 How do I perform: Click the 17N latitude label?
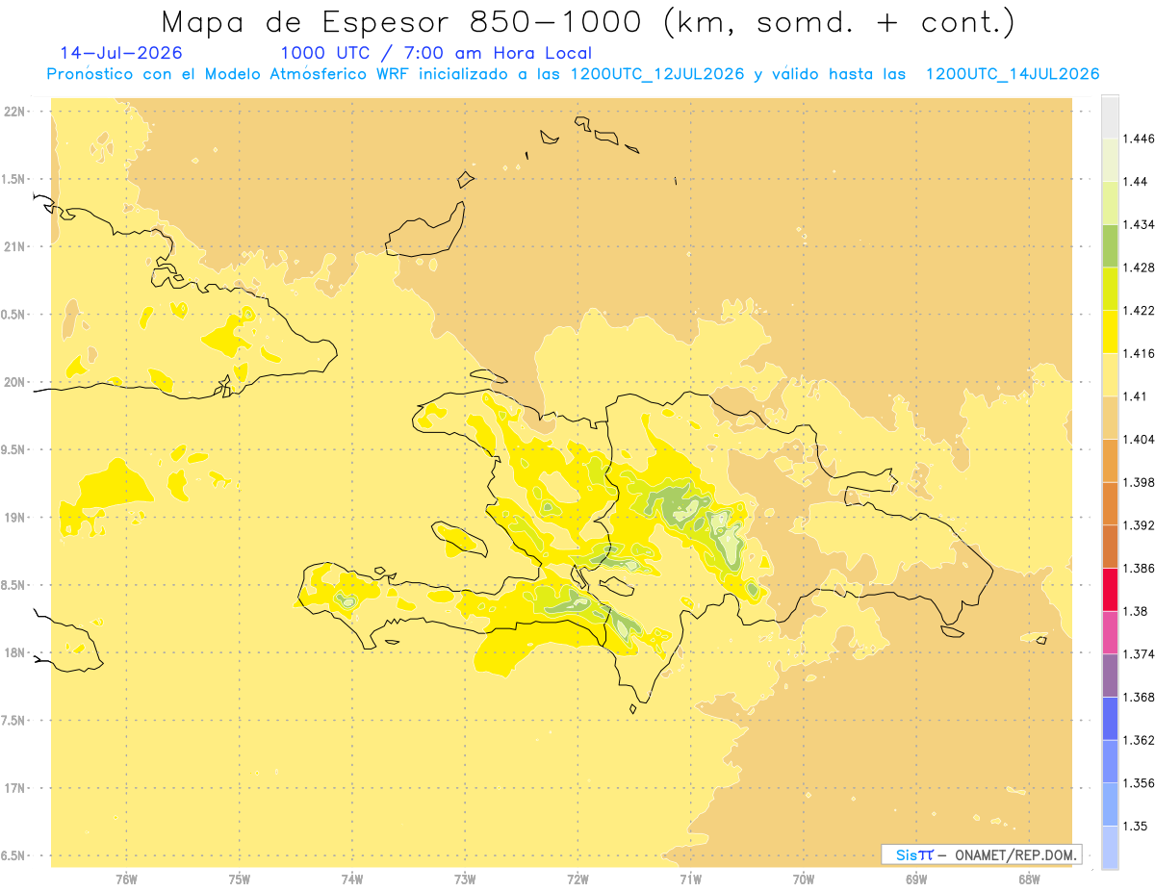coord(14,788)
